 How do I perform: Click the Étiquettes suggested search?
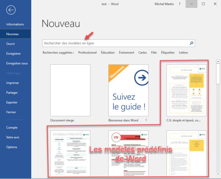click(x=167, y=53)
